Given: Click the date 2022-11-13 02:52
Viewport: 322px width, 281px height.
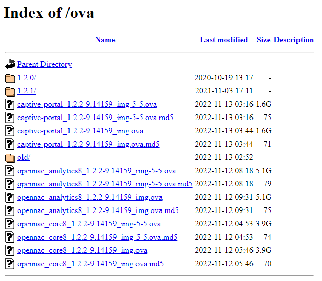Looking at the screenshot, I should click(x=224, y=157).
